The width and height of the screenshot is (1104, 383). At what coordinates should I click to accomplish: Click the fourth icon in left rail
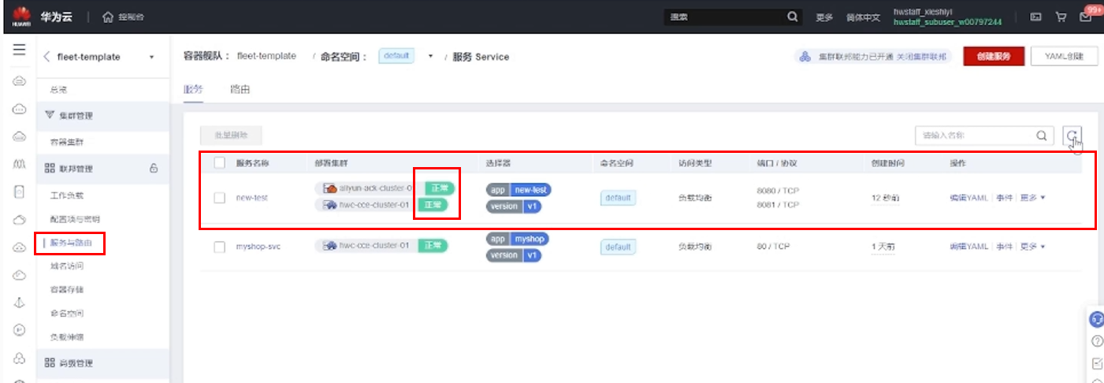coord(20,164)
